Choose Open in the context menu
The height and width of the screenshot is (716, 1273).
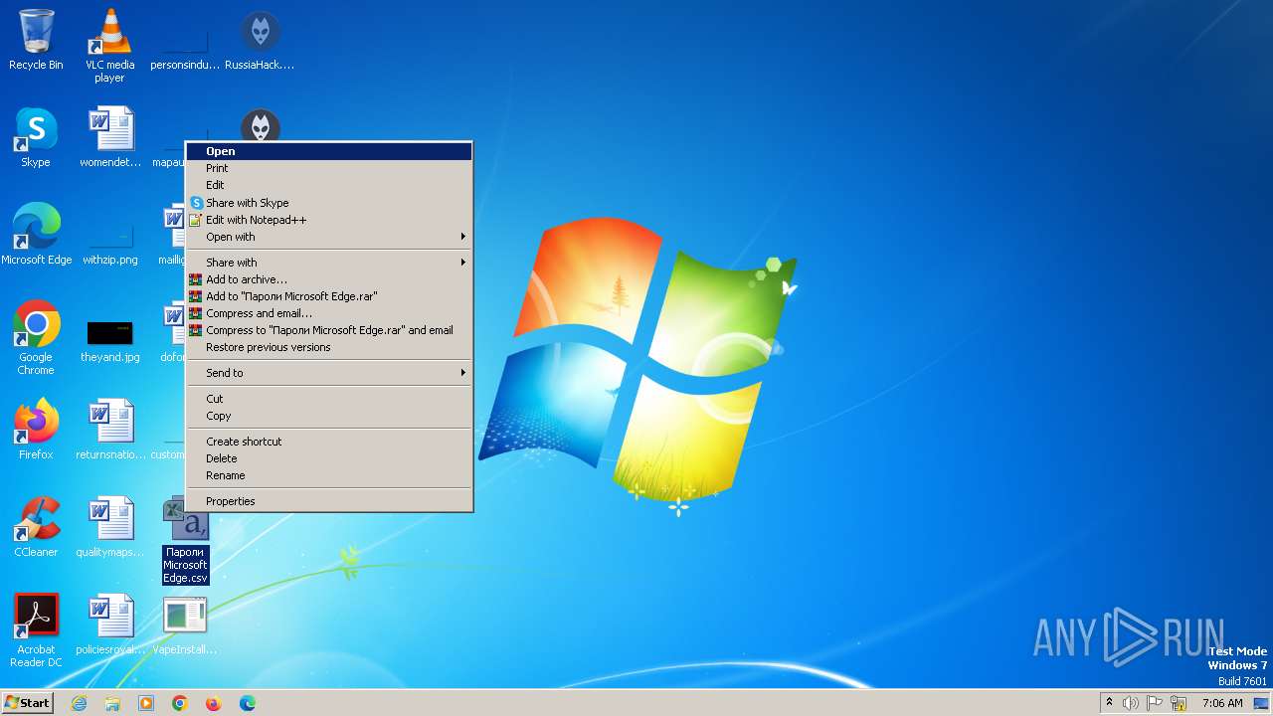[x=328, y=151]
